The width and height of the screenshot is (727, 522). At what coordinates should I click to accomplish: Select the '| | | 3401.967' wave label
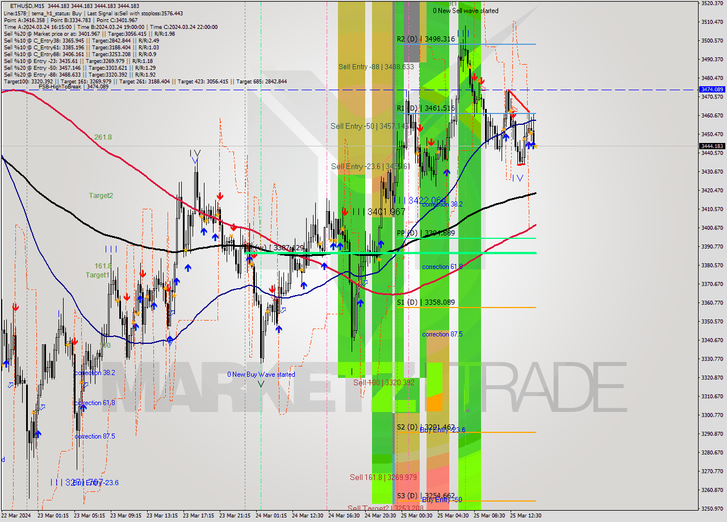379,212
